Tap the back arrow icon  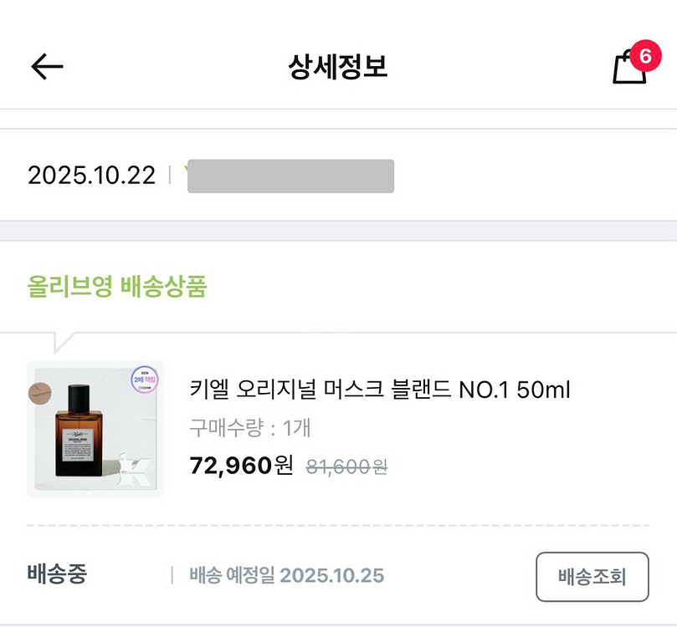pyautogui.click(x=47, y=67)
